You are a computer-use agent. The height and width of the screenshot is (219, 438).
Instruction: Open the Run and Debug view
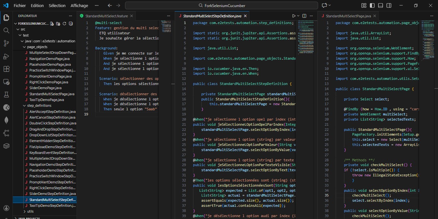click(6, 56)
